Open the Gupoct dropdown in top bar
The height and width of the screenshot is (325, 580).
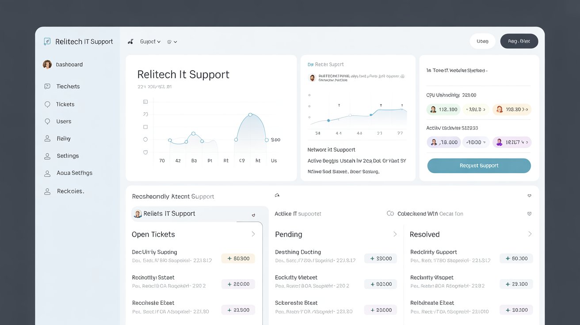[x=150, y=42]
